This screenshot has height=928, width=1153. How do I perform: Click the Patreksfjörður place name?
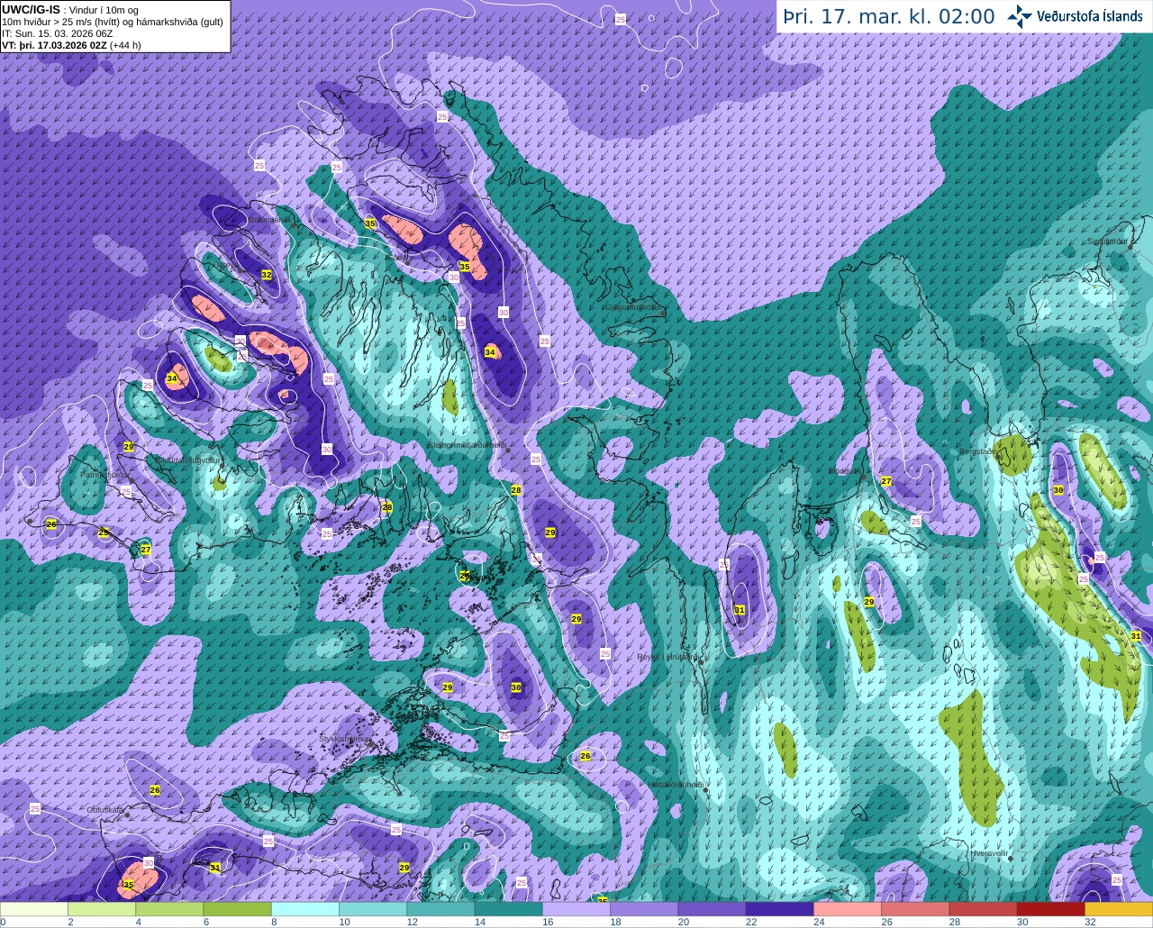pyautogui.click(x=104, y=474)
